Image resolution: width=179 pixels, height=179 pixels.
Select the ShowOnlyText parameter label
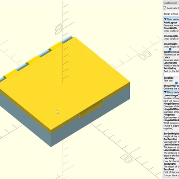[x=171, y=86]
